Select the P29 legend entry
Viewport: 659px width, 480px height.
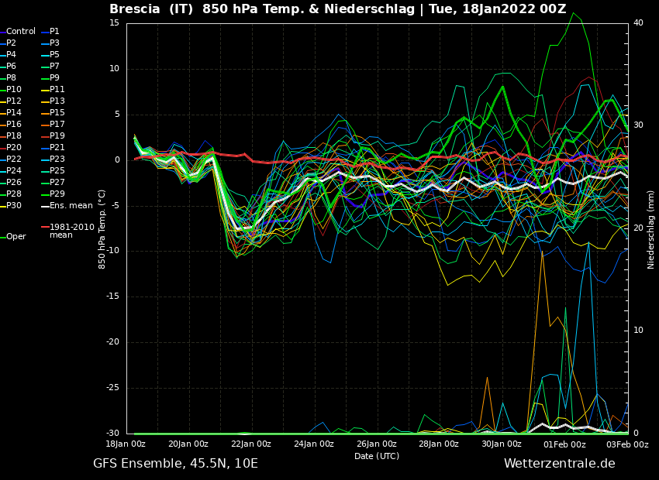(57, 194)
